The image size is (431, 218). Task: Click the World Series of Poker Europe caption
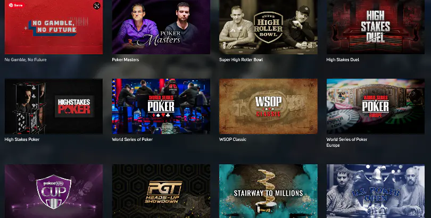(347, 142)
